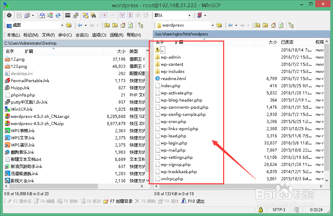Click Find Files binoculars icon
Image resolution: width=333 pixels, height=216 pixels.
point(93,15)
